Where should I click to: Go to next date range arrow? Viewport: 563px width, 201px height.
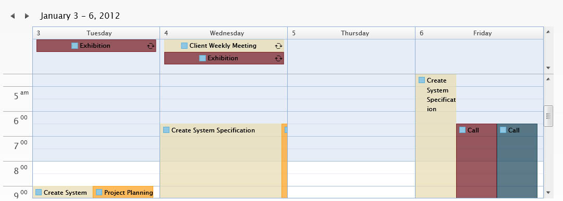[x=27, y=16]
